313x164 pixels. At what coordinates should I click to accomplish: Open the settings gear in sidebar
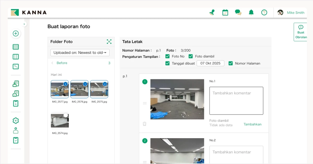tap(16, 121)
